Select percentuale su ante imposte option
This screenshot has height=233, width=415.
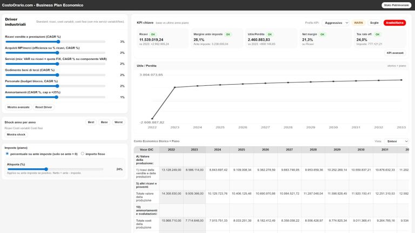click(6, 153)
